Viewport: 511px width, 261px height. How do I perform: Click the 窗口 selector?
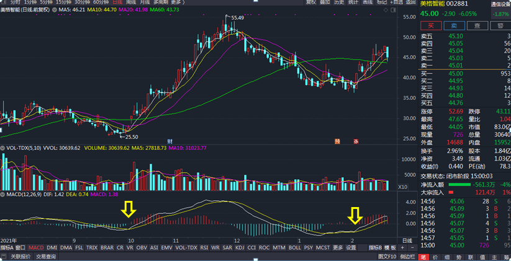tap(20, 247)
